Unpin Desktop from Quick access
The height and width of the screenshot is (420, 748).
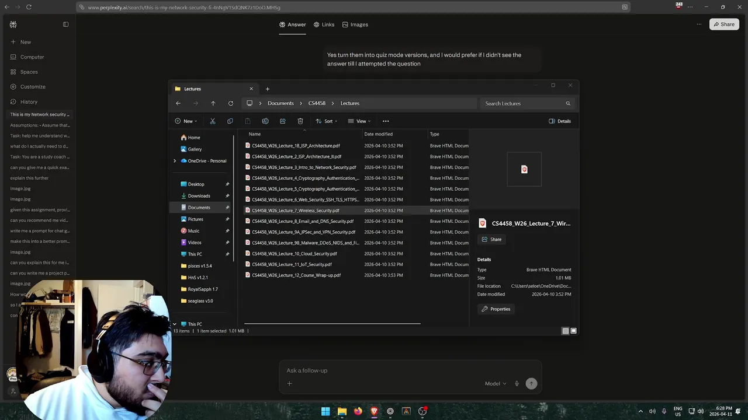[227, 184]
